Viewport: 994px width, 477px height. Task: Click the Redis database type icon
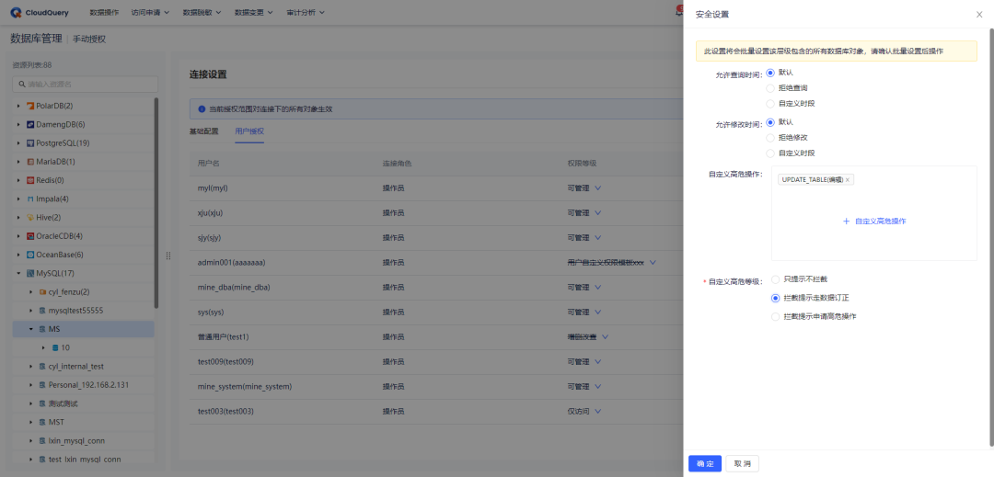point(29,180)
